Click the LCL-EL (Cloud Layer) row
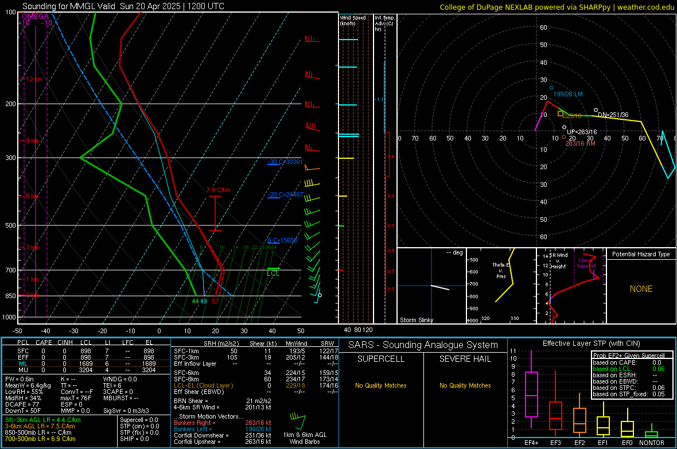 pos(256,385)
